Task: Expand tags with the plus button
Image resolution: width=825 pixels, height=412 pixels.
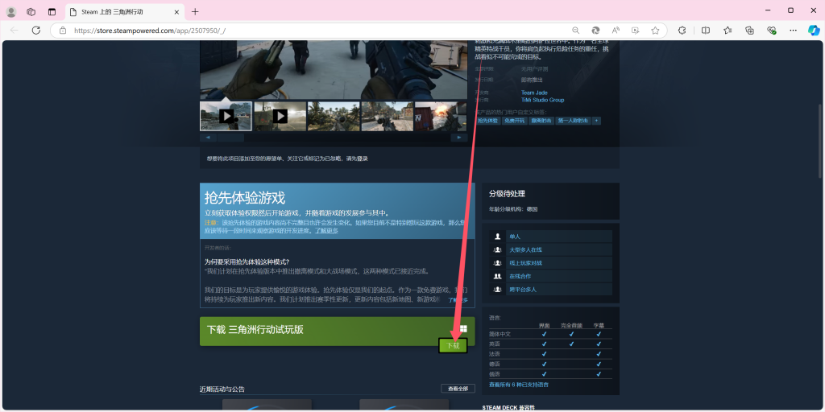Action: (597, 121)
